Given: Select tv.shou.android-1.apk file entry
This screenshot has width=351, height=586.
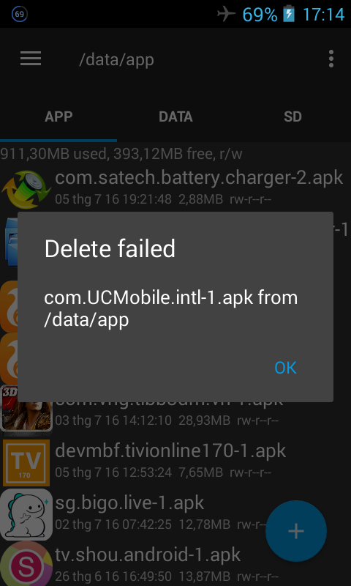Looking at the screenshot, I should 175,563.
